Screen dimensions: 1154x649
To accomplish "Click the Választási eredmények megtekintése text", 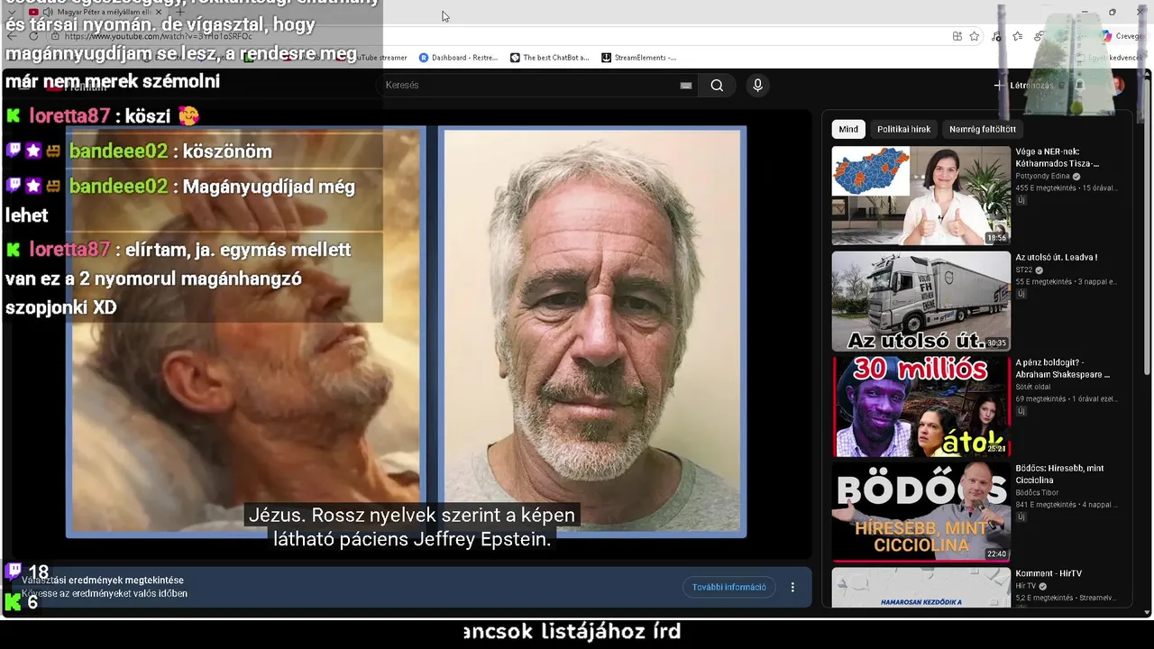I will tap(103, 580).
